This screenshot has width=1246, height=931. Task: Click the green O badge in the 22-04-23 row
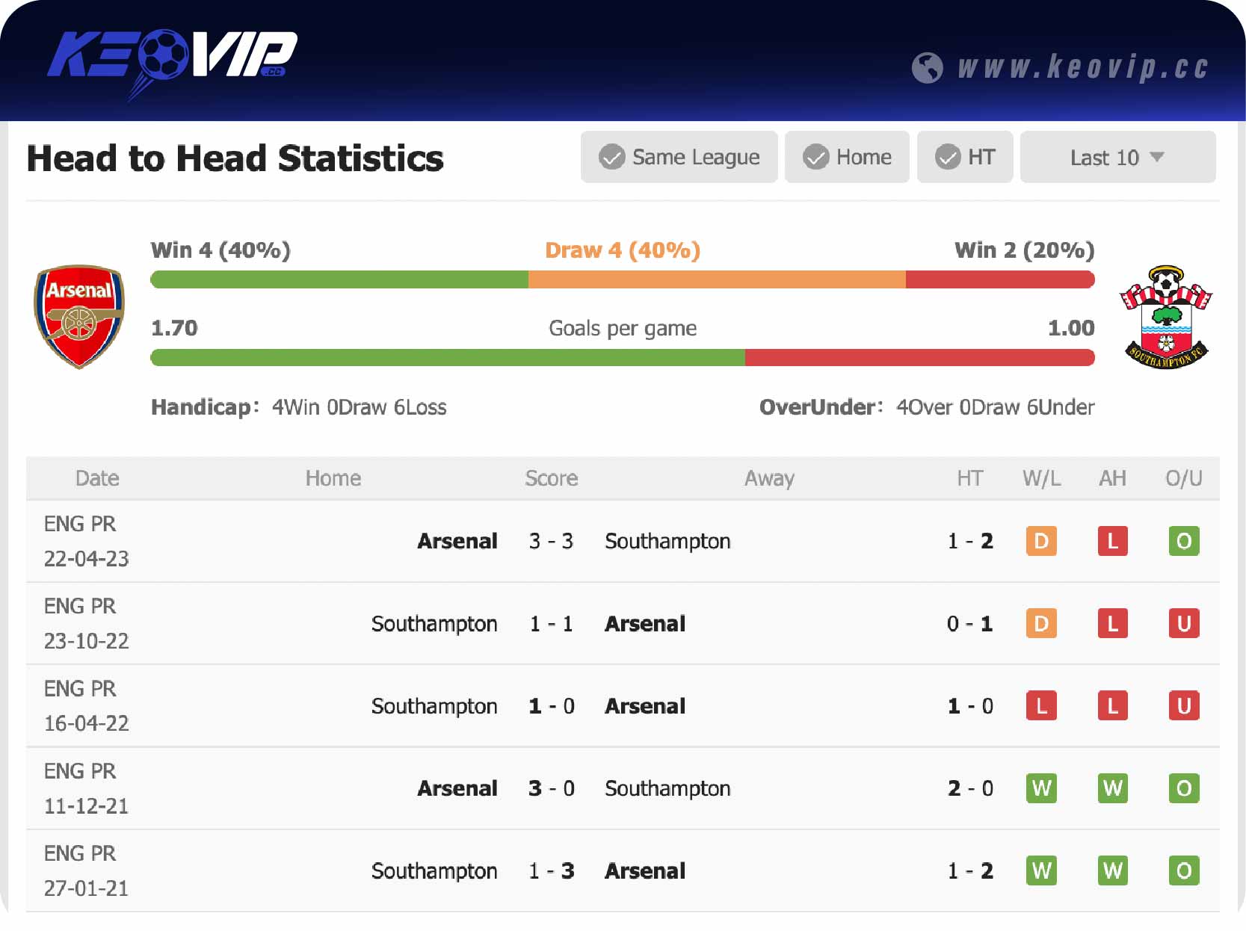coord(1183,542)
